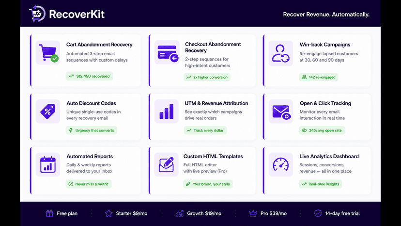401x226 pixels.
Task: Click the Checkout Abandonment Recovery heading
Action: [x=213, y=48]
